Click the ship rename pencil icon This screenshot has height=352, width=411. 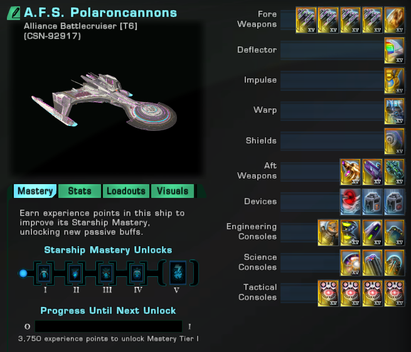click(14, 13)
